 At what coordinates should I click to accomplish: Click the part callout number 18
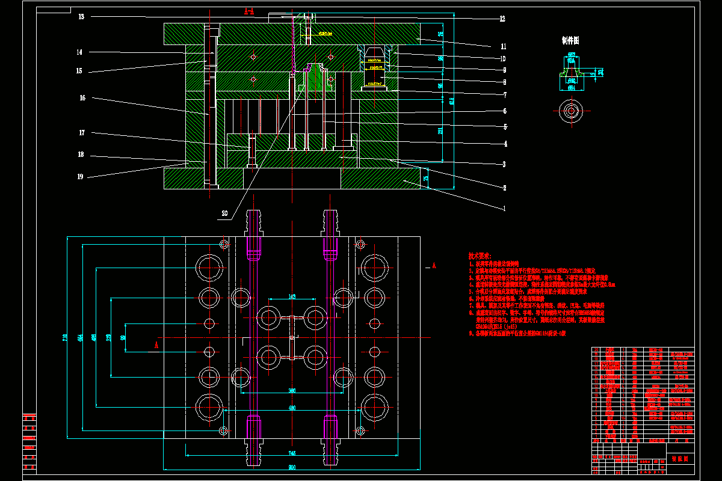(81, 155)
